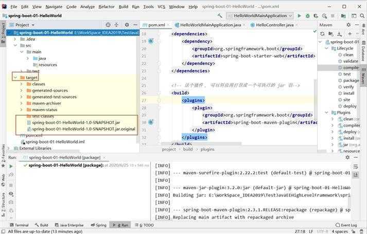The height and width of the screenshot is (234, 367).
Task: Open the Terminal tool window
Action: 19,225
